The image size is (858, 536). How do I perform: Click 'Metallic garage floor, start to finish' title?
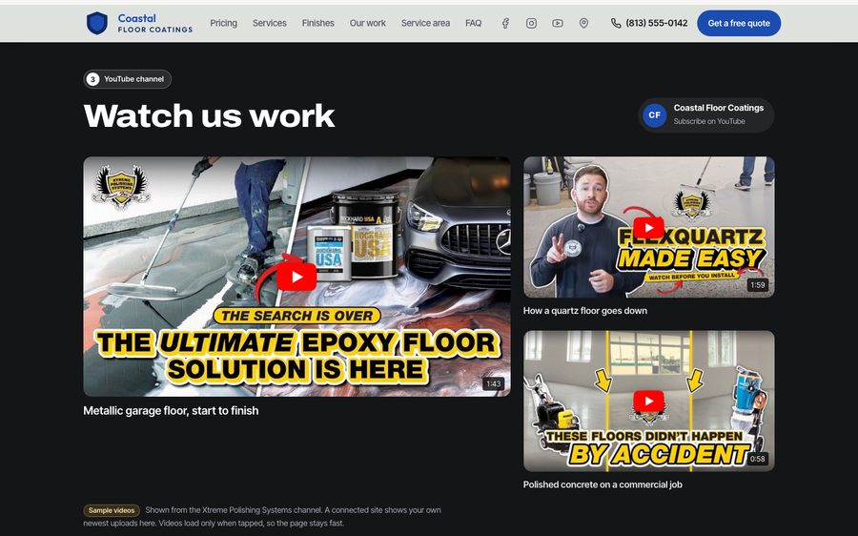click(171, 411)
